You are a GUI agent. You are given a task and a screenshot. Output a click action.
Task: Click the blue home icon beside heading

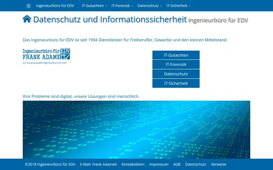click(27, 19)
